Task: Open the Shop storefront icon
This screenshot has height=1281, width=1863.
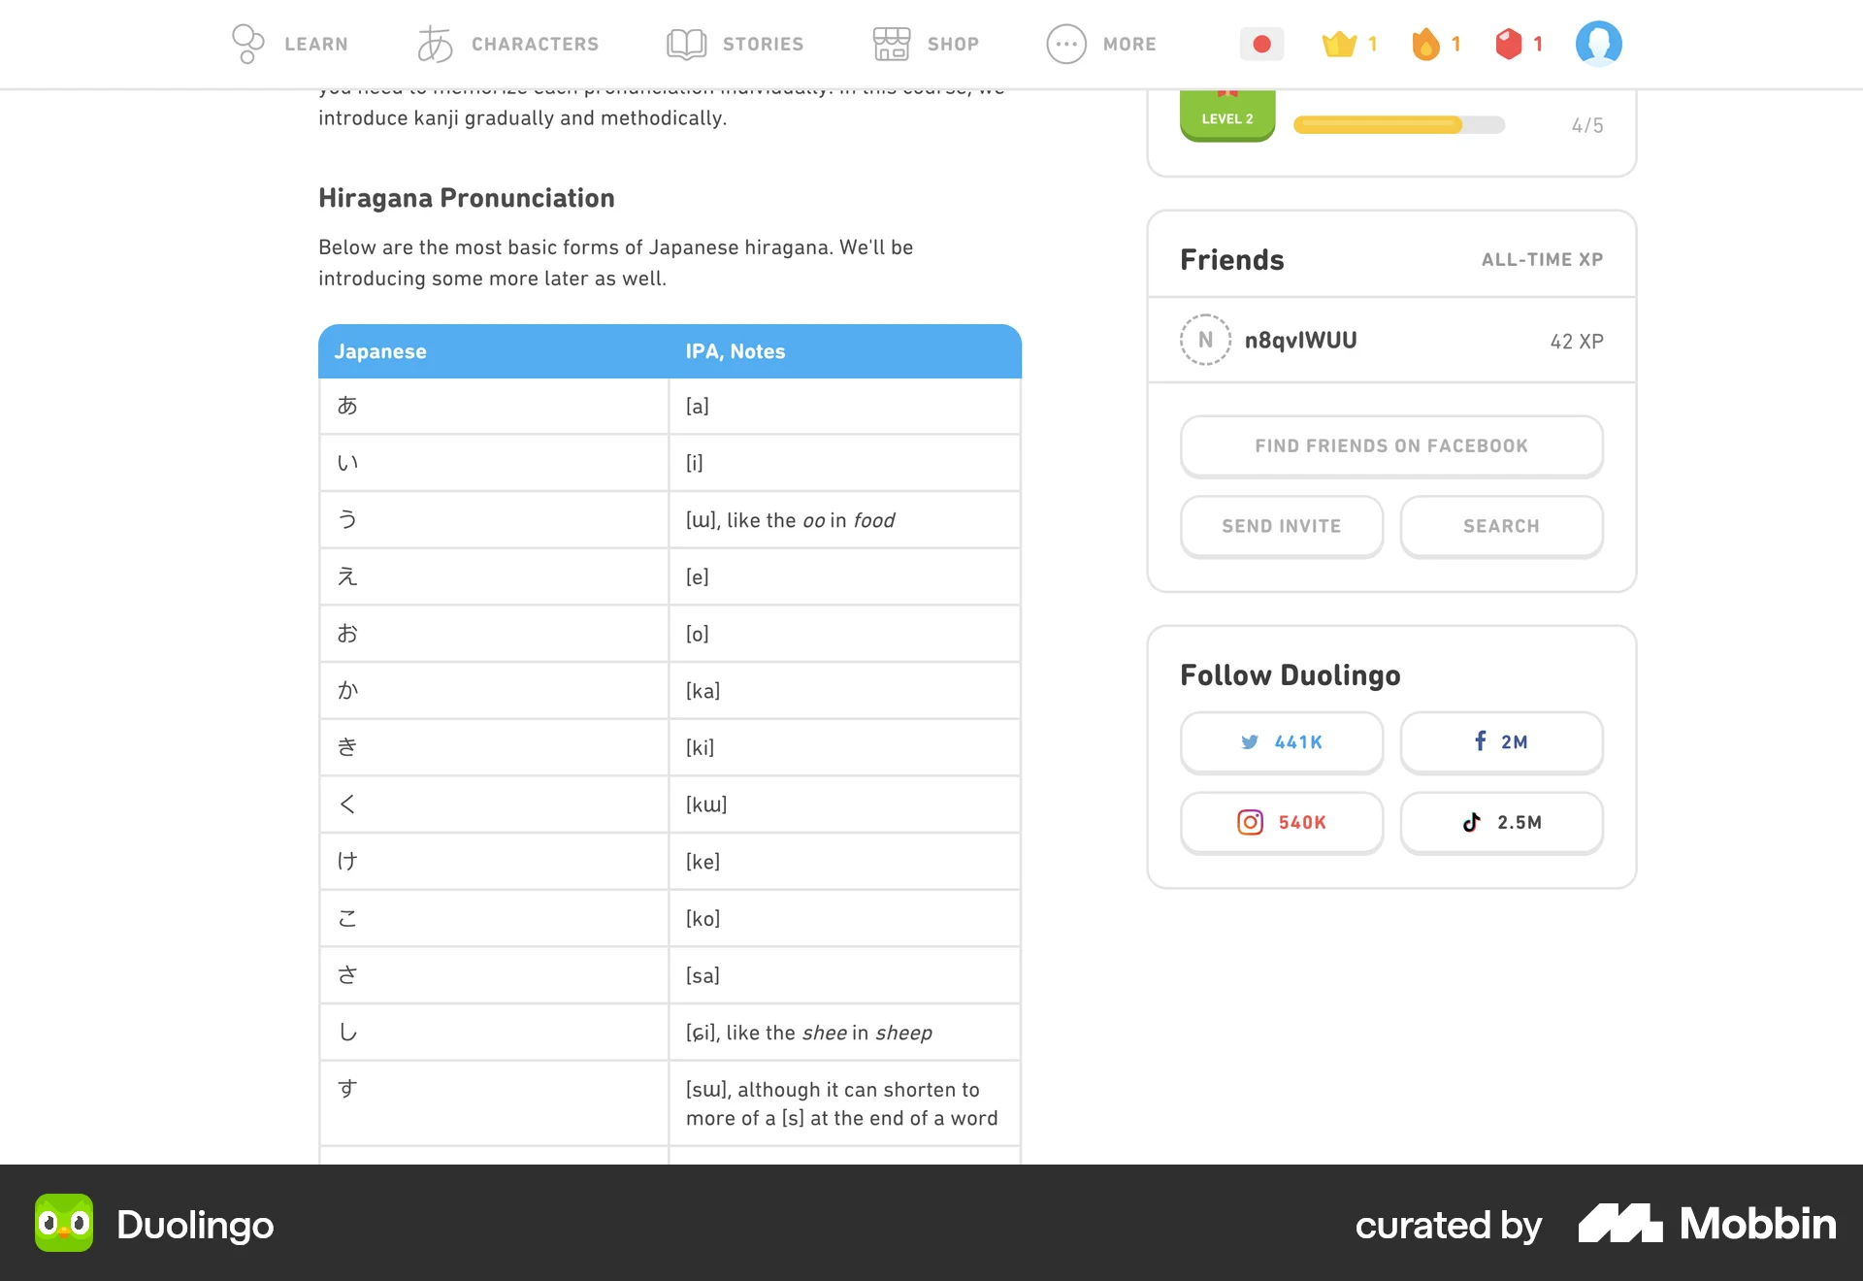Action: [x=890, y=44]
